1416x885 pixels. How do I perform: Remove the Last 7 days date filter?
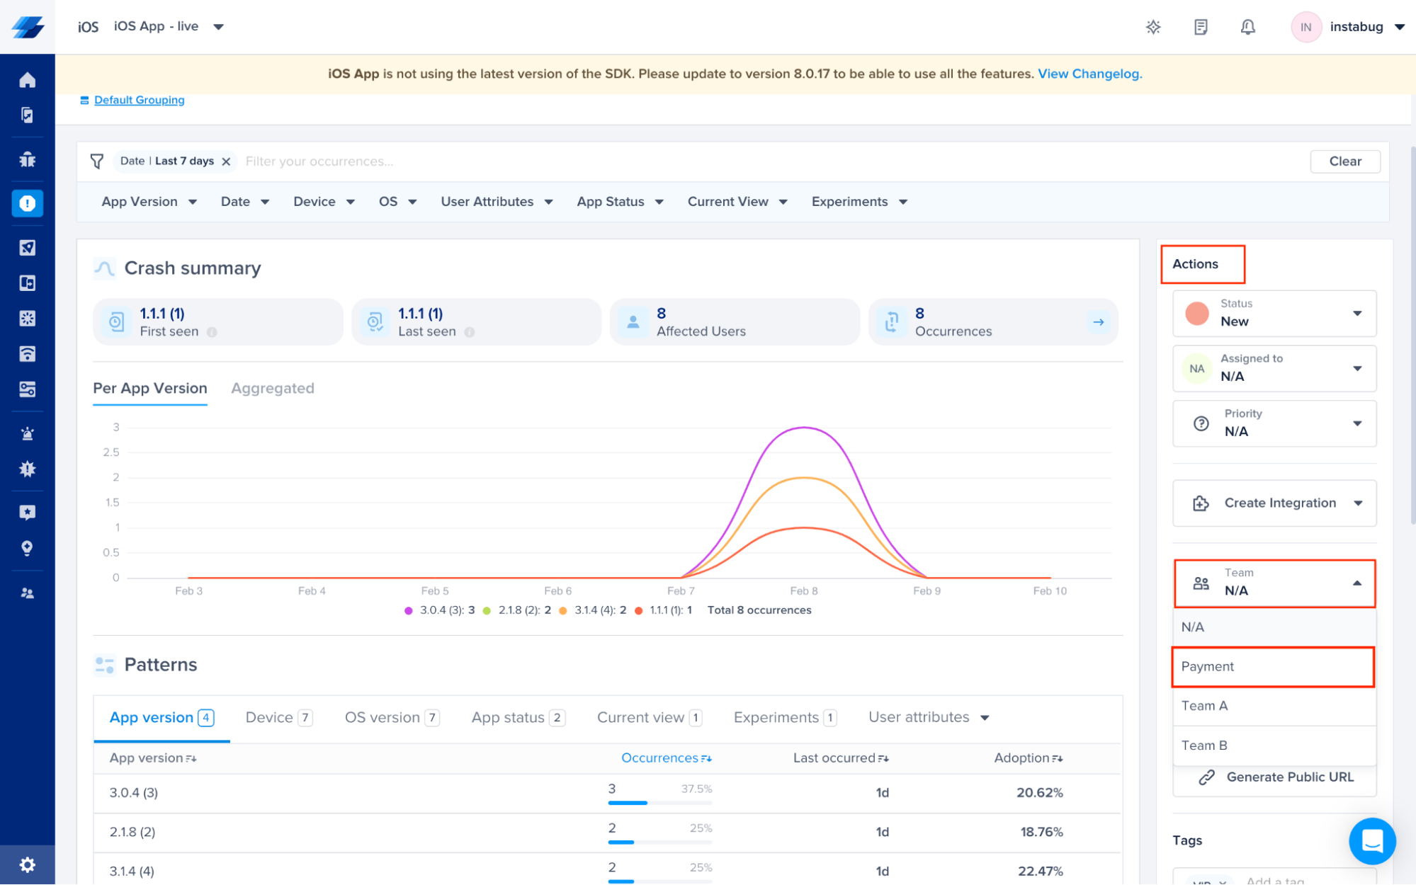pos(226,161)
